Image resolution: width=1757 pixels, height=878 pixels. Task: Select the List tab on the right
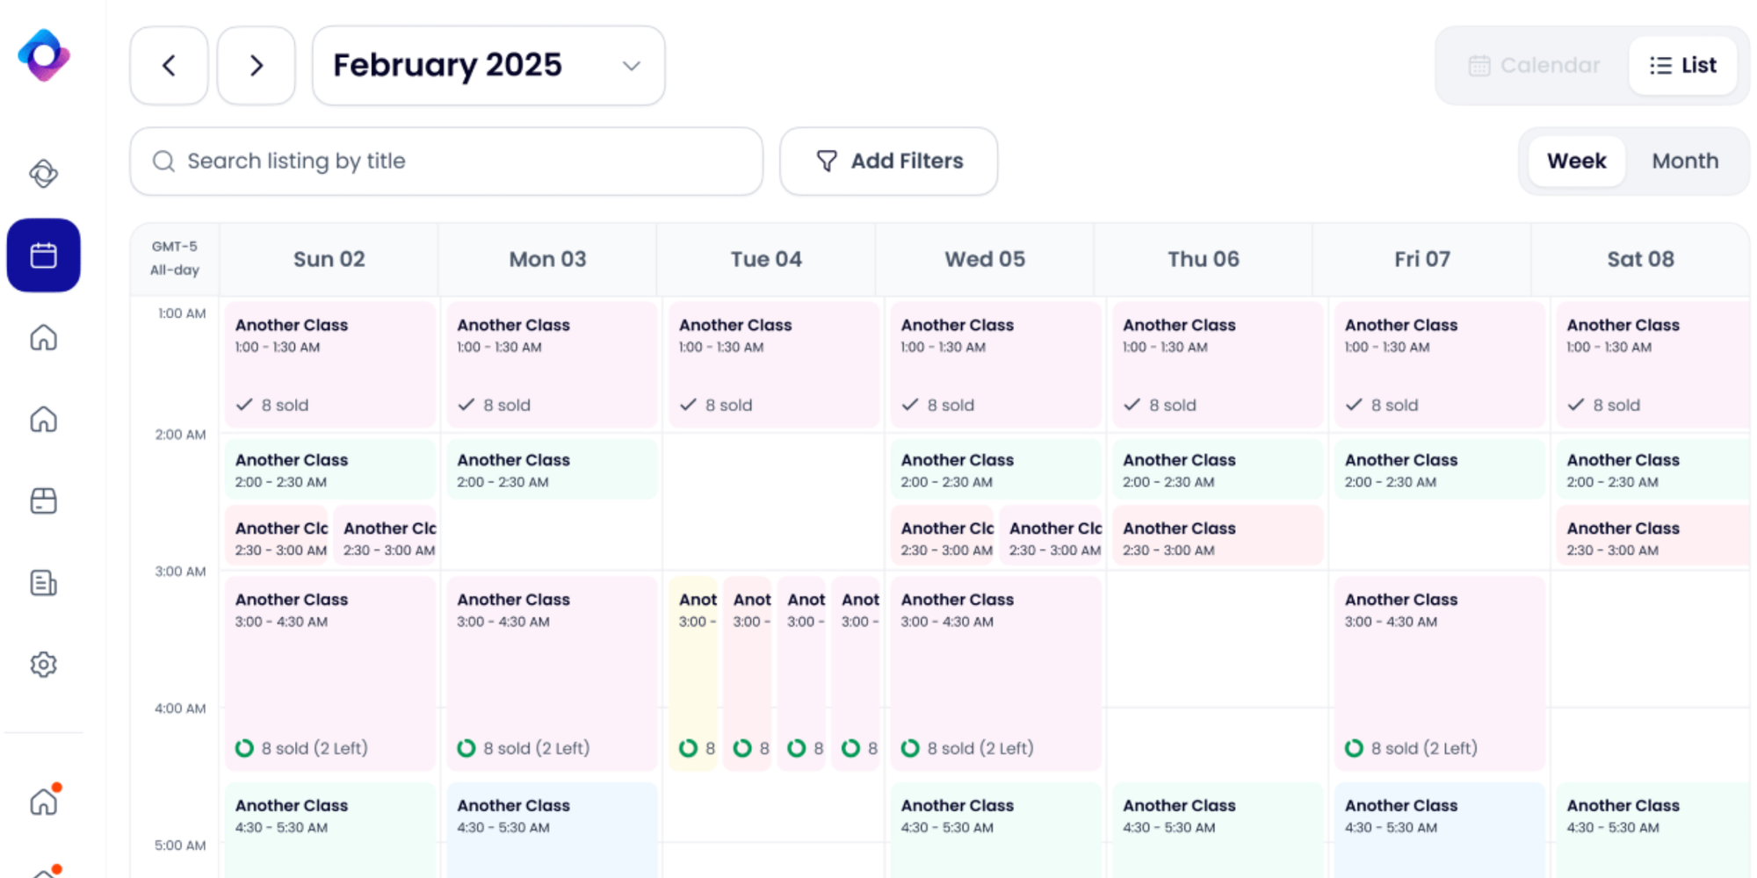point(1682,65)
